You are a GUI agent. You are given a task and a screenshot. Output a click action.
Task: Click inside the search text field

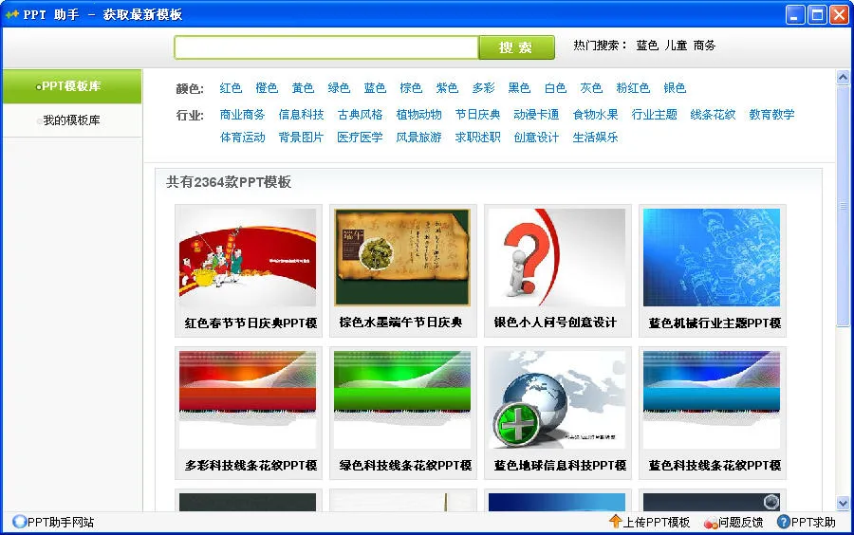[325, 47]
